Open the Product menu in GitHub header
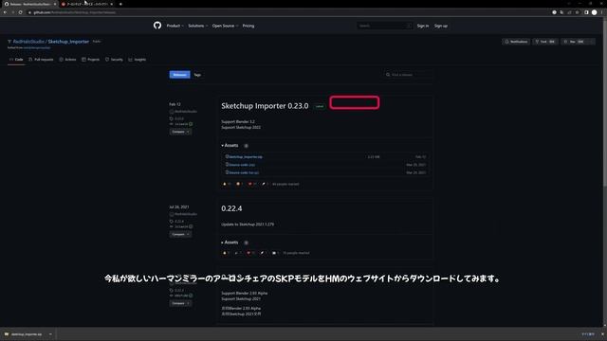This screenshot has width=607, height=341. coord(175,26)
